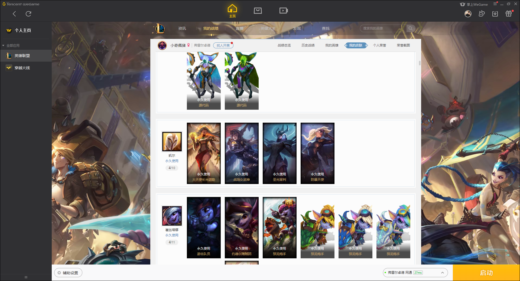This screenshot has height=281, width=520.
Task: Select 穿越火线 in sidebar
Action: [26, 68]
